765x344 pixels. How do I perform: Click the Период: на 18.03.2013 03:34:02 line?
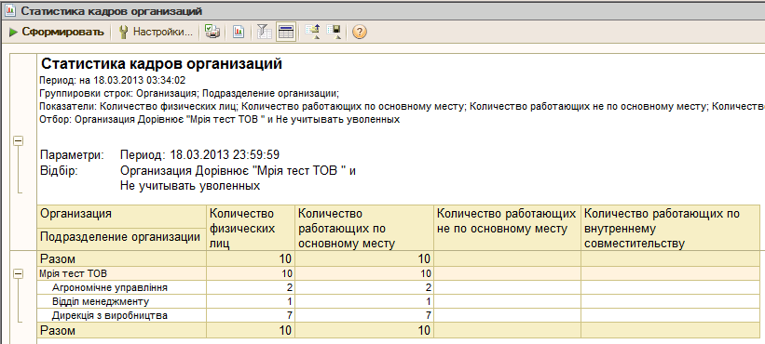[x=112, y=80]
